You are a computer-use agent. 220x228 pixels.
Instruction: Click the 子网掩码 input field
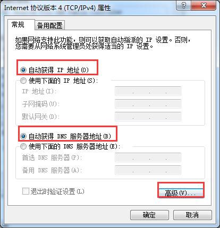(x=148, y=104)
